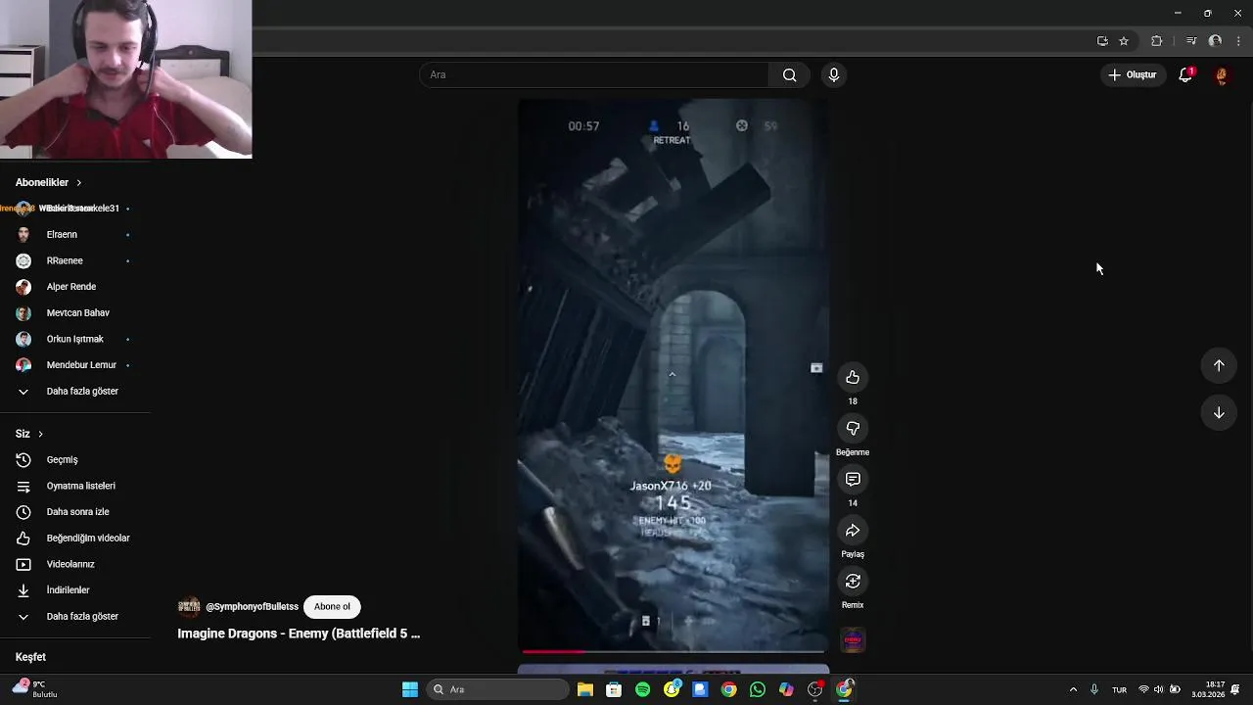The height and width of the screenshot is (705, 1253).
Task: Start voice search with microphone icon
Action: click(x=834, y=75)
